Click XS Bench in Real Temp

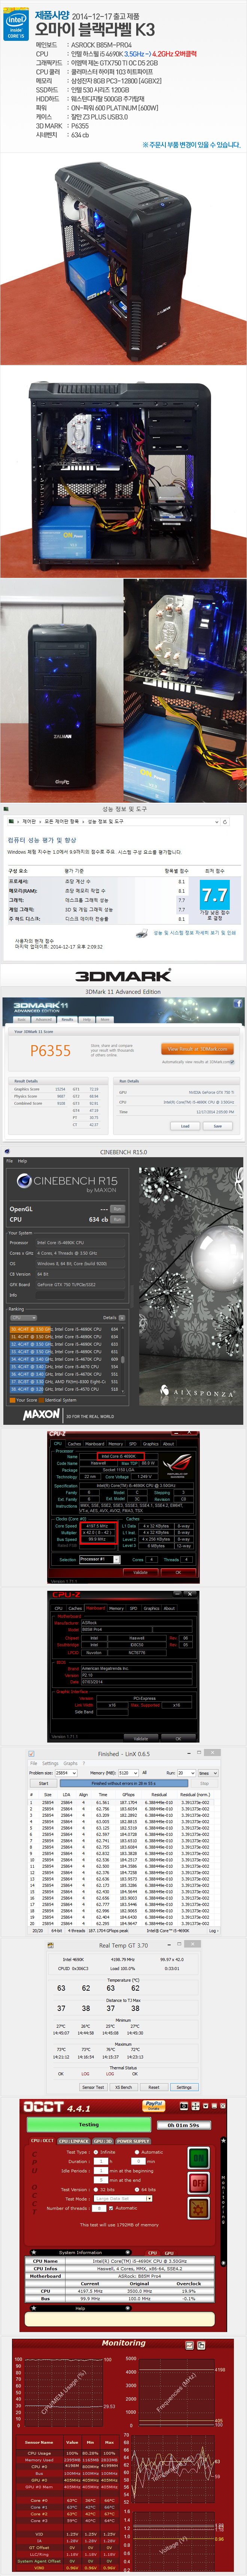(x=123, y=2087)
